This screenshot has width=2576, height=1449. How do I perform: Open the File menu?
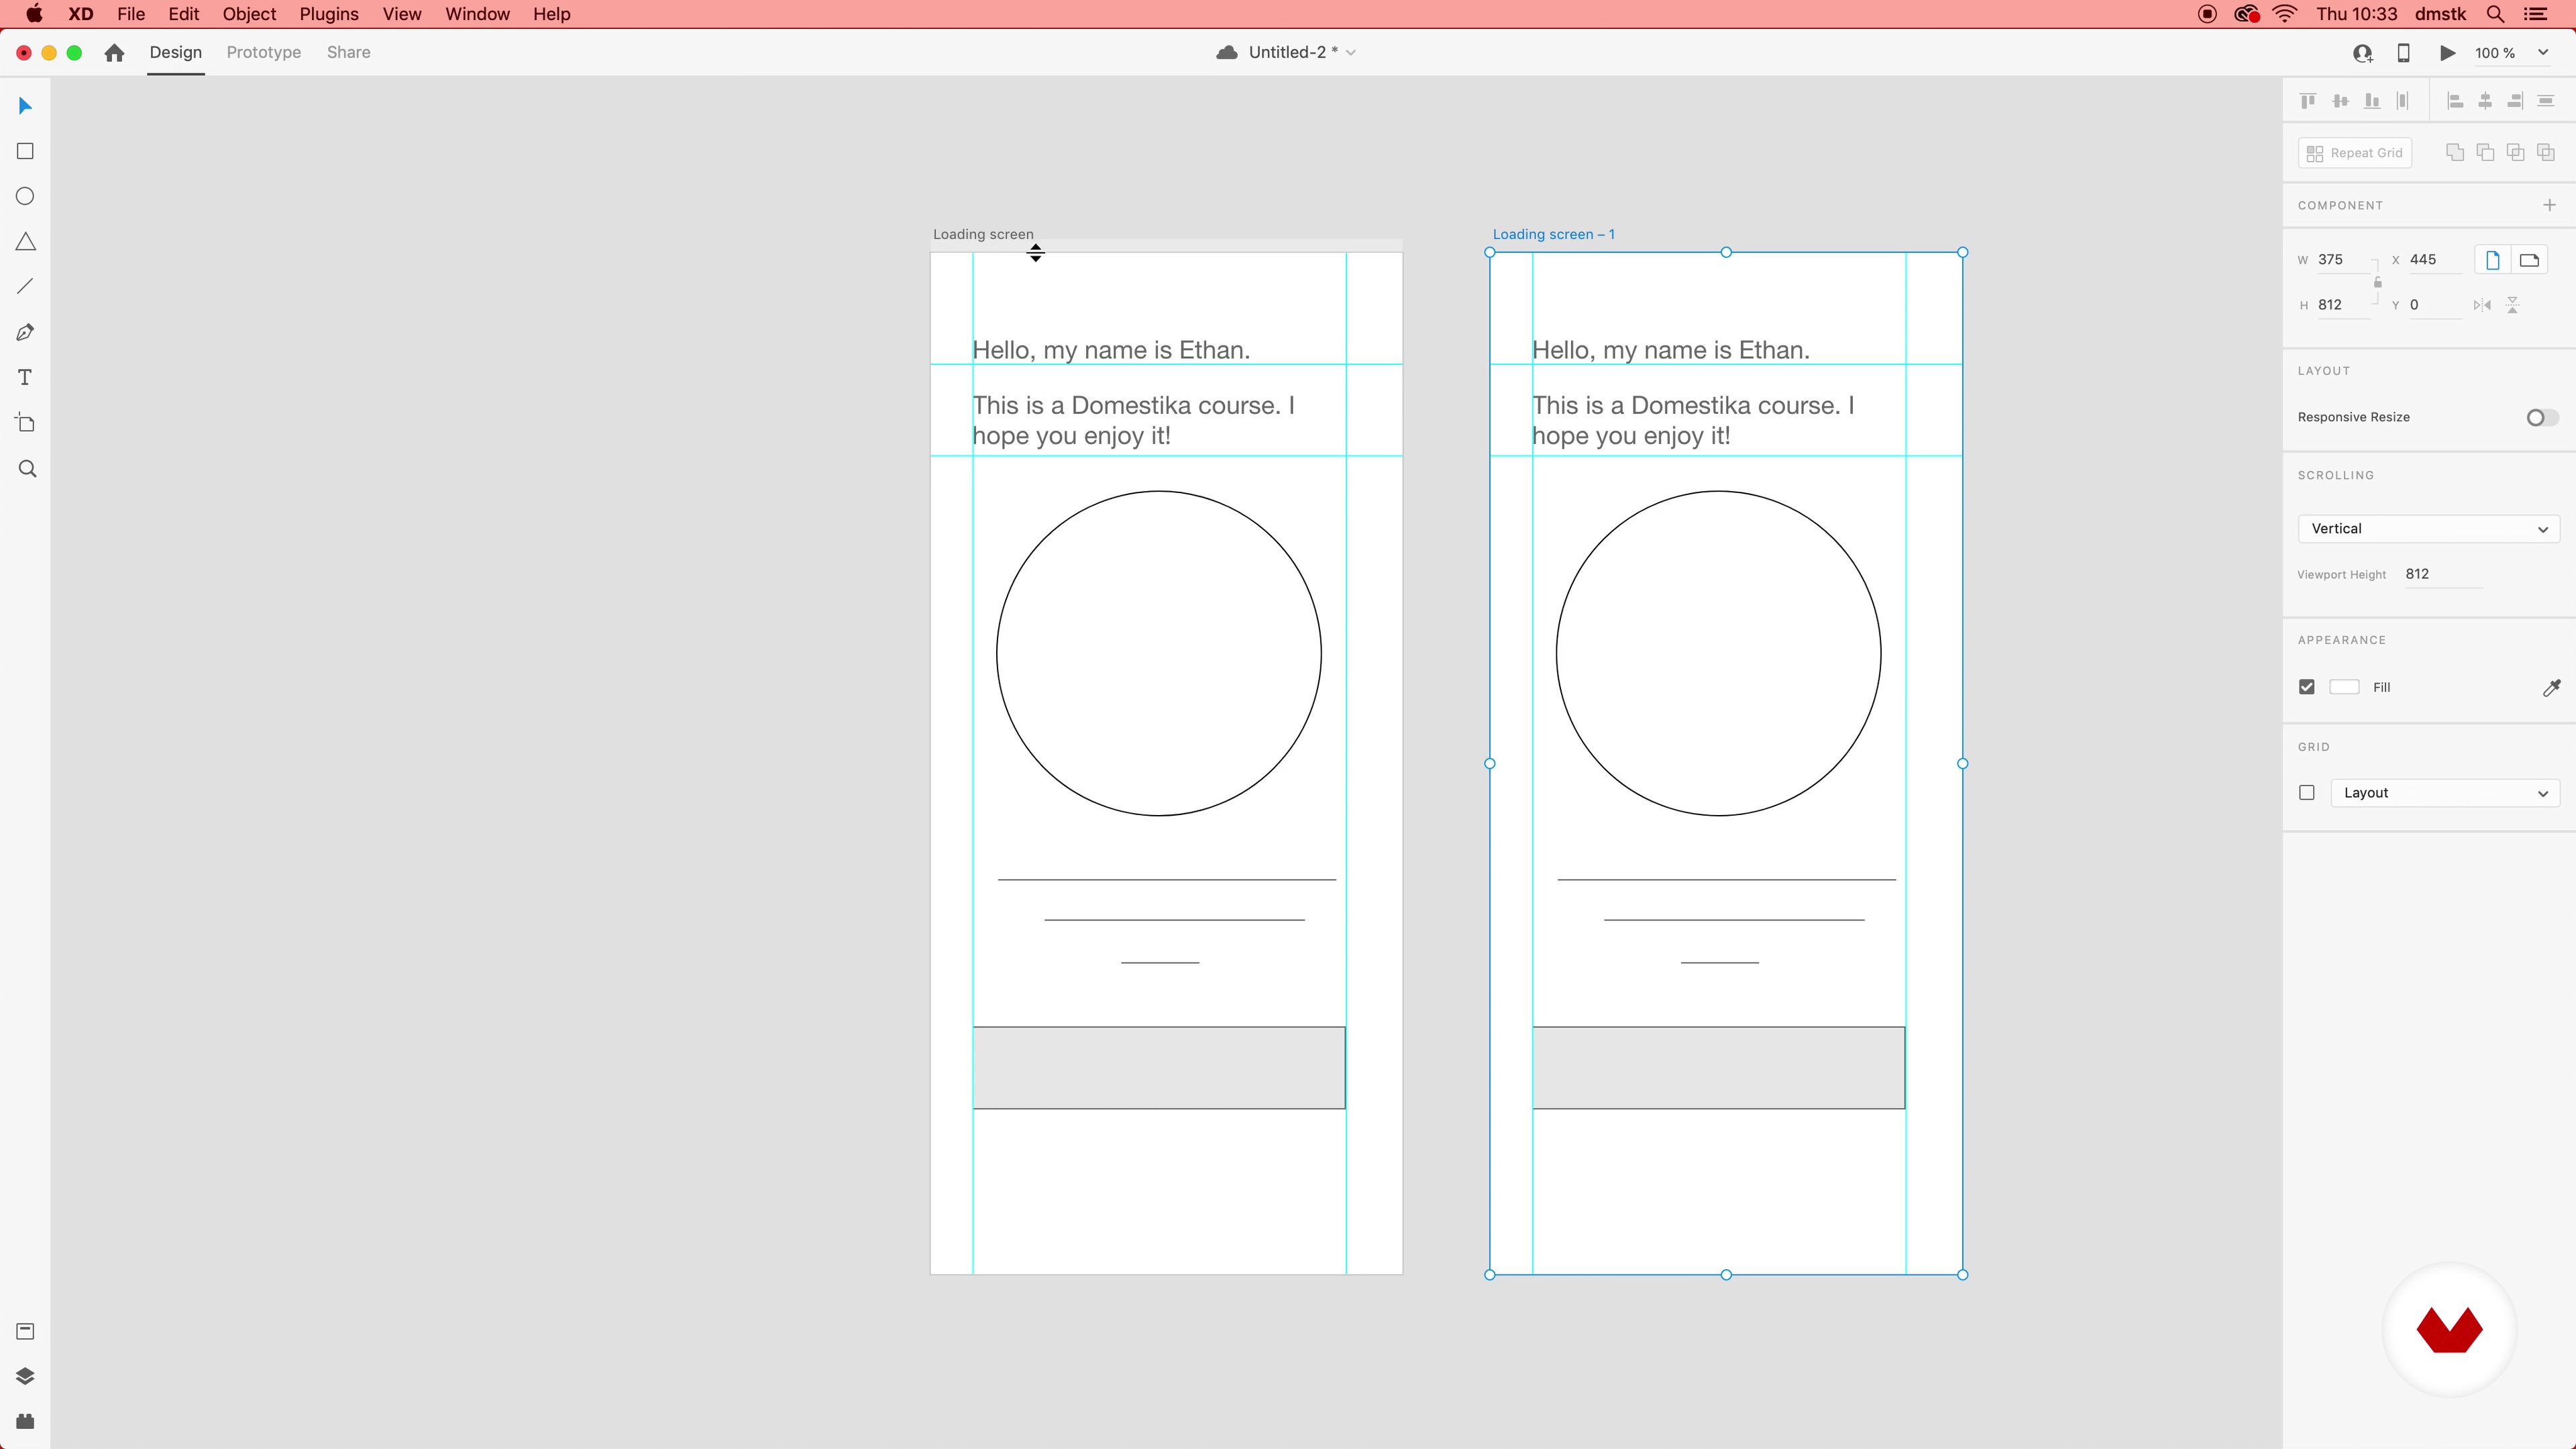(x=131, y=14)
